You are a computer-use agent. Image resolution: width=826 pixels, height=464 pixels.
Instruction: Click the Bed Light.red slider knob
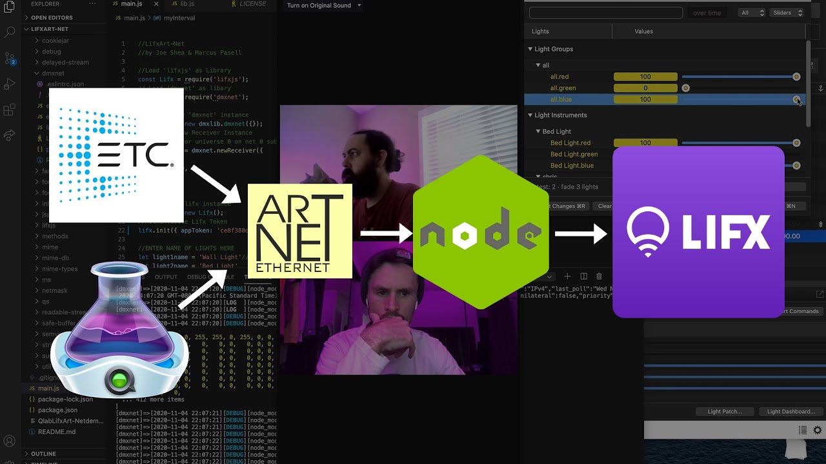[796, 143]
